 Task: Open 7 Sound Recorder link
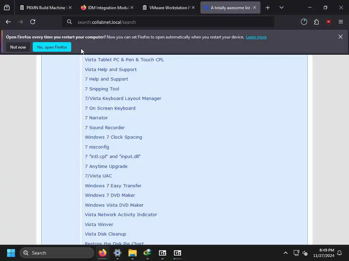(x=105, y=127)
